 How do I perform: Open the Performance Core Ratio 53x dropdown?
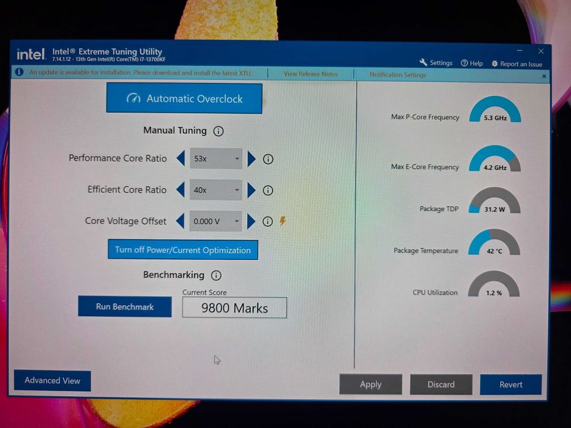216,159
